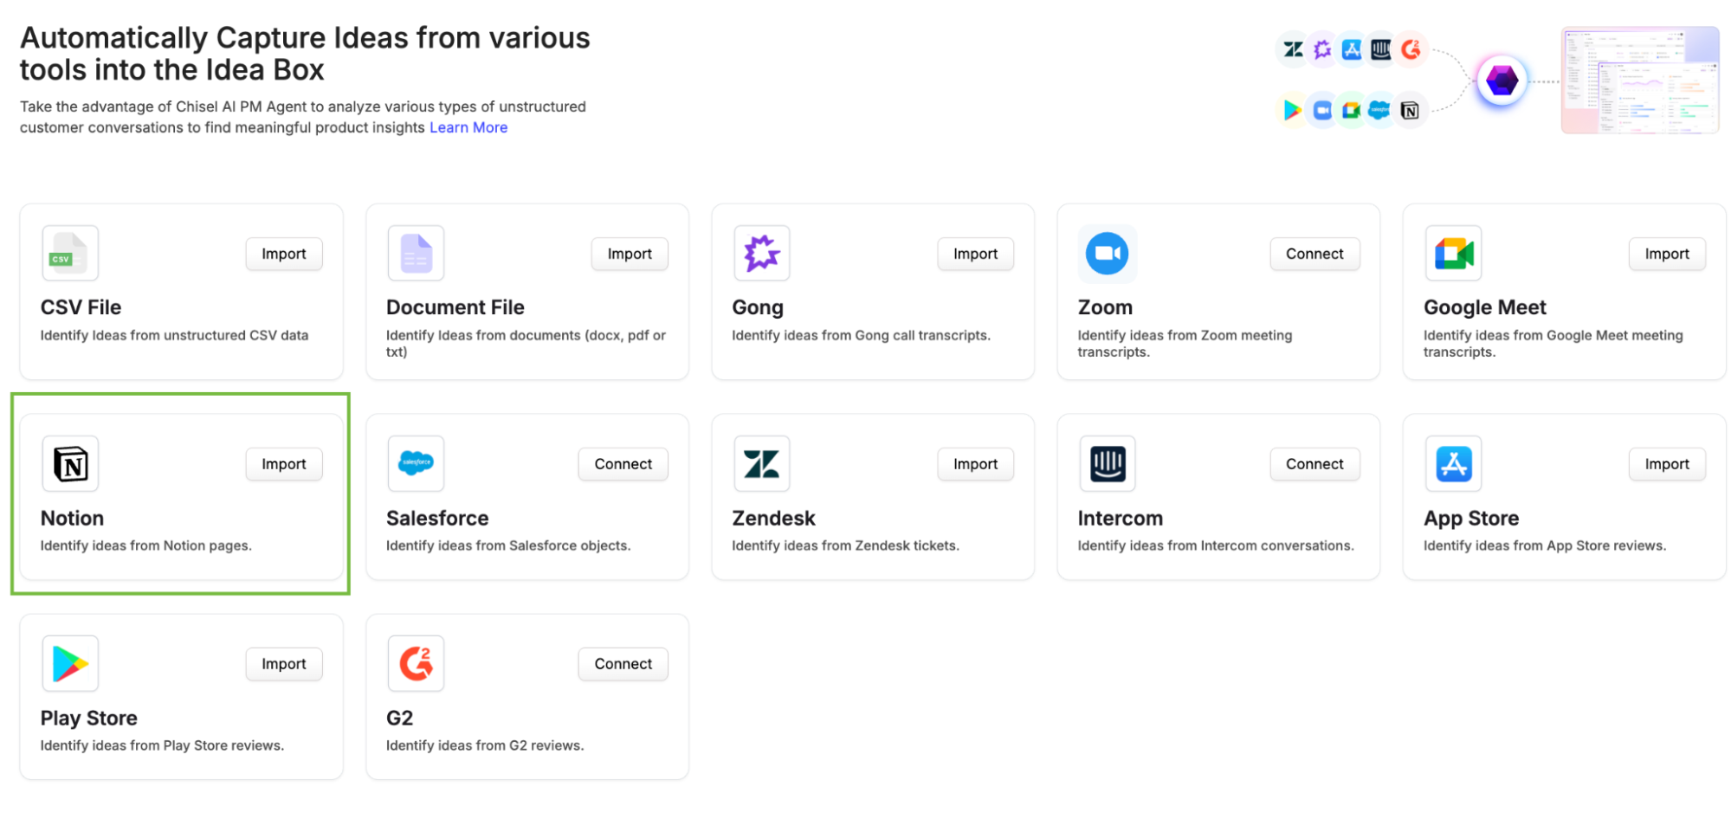
Task: Click the App Store icon
Action: pyautogui.click(x=1453, y=464)
